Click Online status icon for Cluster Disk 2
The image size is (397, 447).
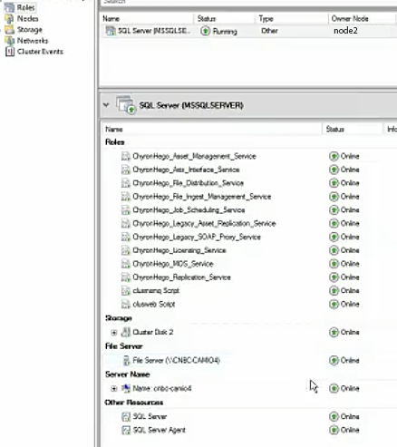pyautogui.click(x=334, y=332)
